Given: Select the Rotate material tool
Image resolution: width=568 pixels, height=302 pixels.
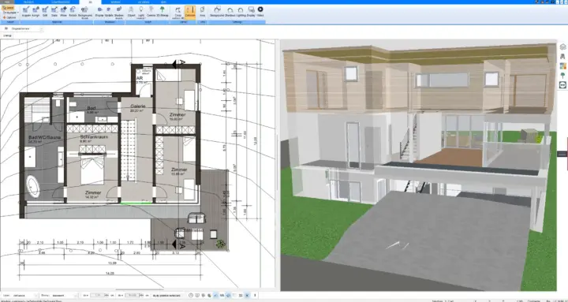Looking at the screenshot, I should (x=73, y=12).
